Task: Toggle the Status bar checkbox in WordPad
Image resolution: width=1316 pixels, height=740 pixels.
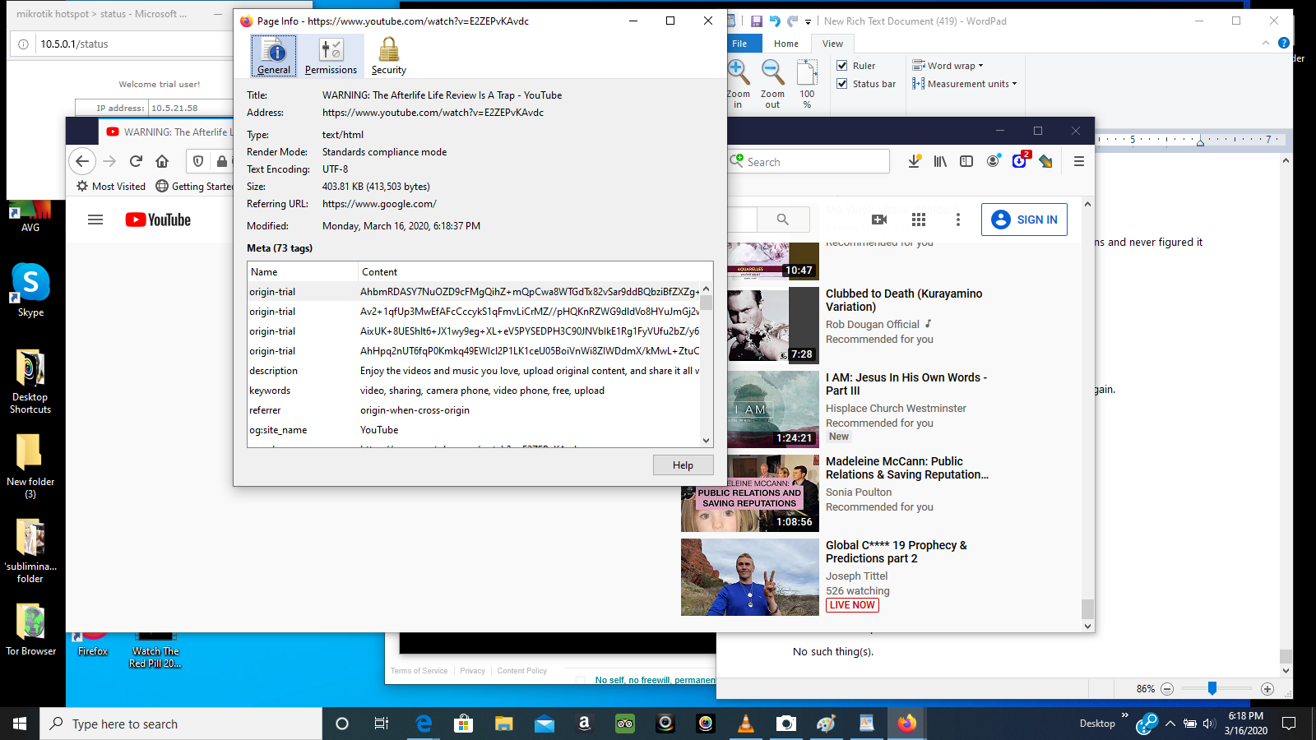Action: [x=842, y=84]
